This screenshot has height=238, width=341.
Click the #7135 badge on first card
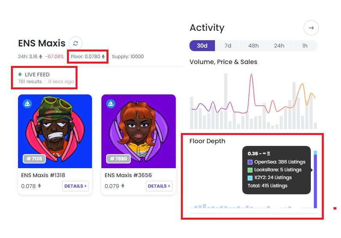(x=34, y=159)
